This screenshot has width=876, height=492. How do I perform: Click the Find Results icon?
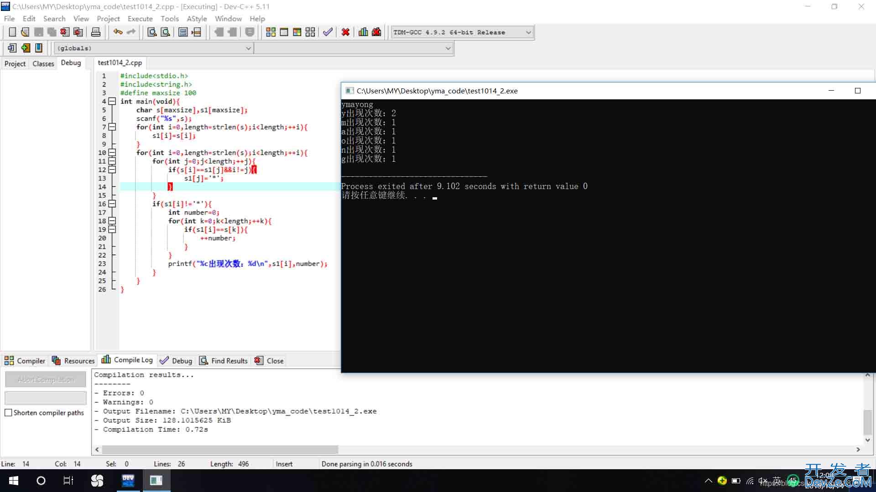click(x=204, y=360)
